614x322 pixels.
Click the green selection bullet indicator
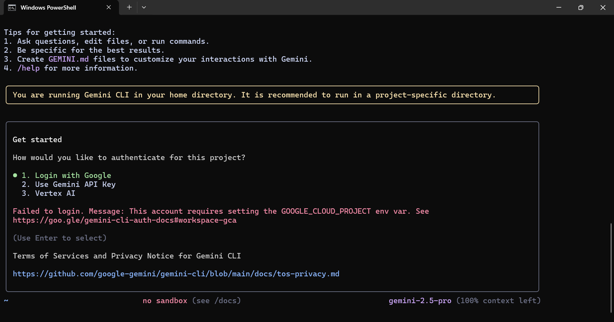[x=15, y=175]
